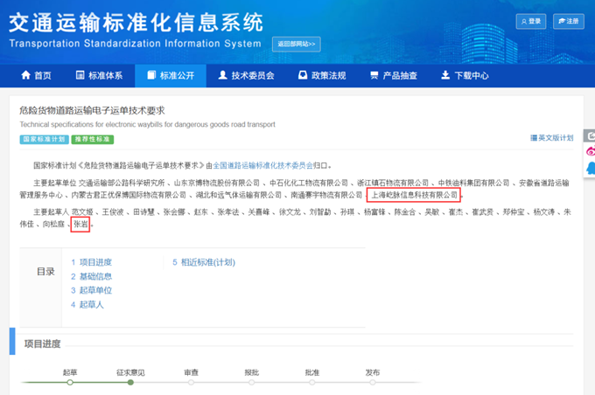Click the 下载中心 download icon
The height and width of the screenshot is (395, 595).
(445, 75)
